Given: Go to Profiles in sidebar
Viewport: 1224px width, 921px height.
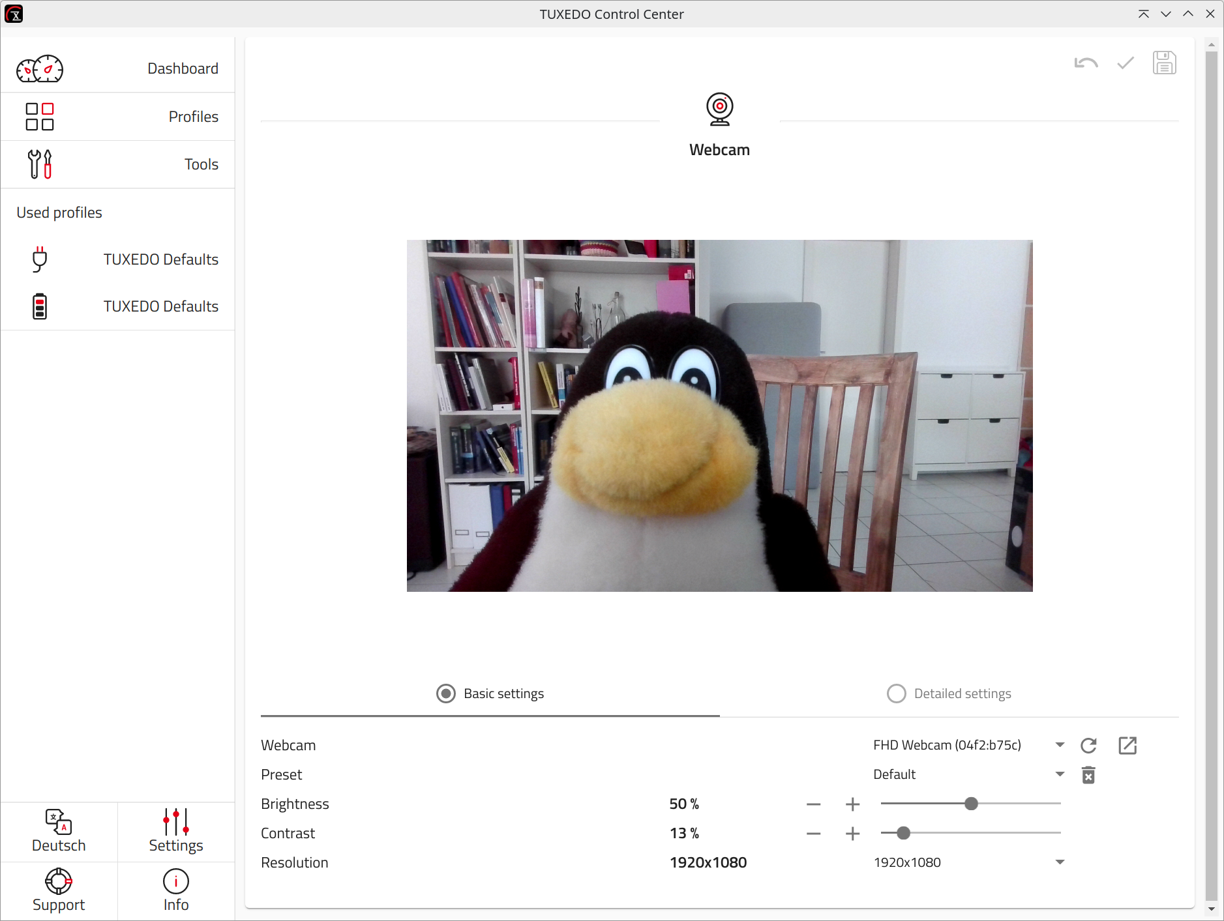Looking at the screenshot, I should (x=117, y=117).
